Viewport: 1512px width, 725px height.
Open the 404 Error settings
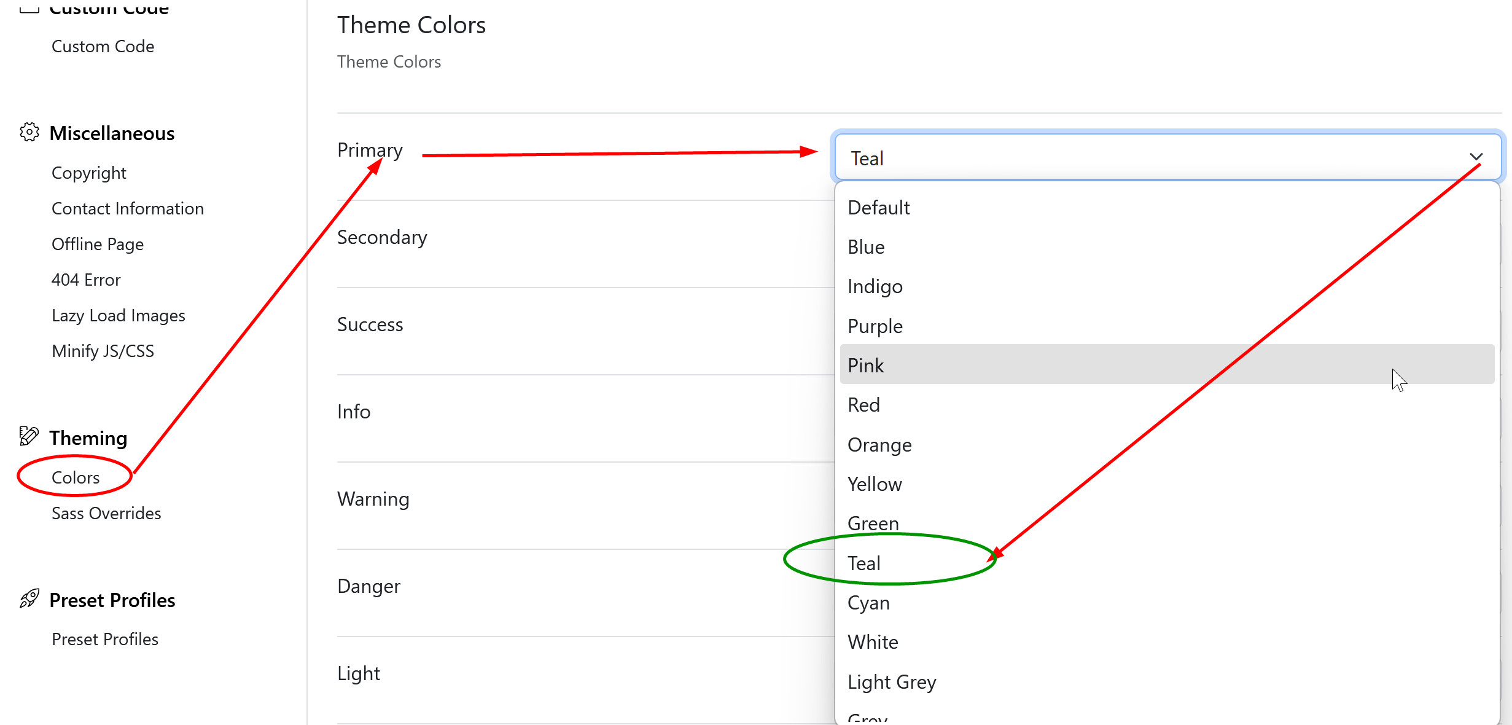[86, 280]
